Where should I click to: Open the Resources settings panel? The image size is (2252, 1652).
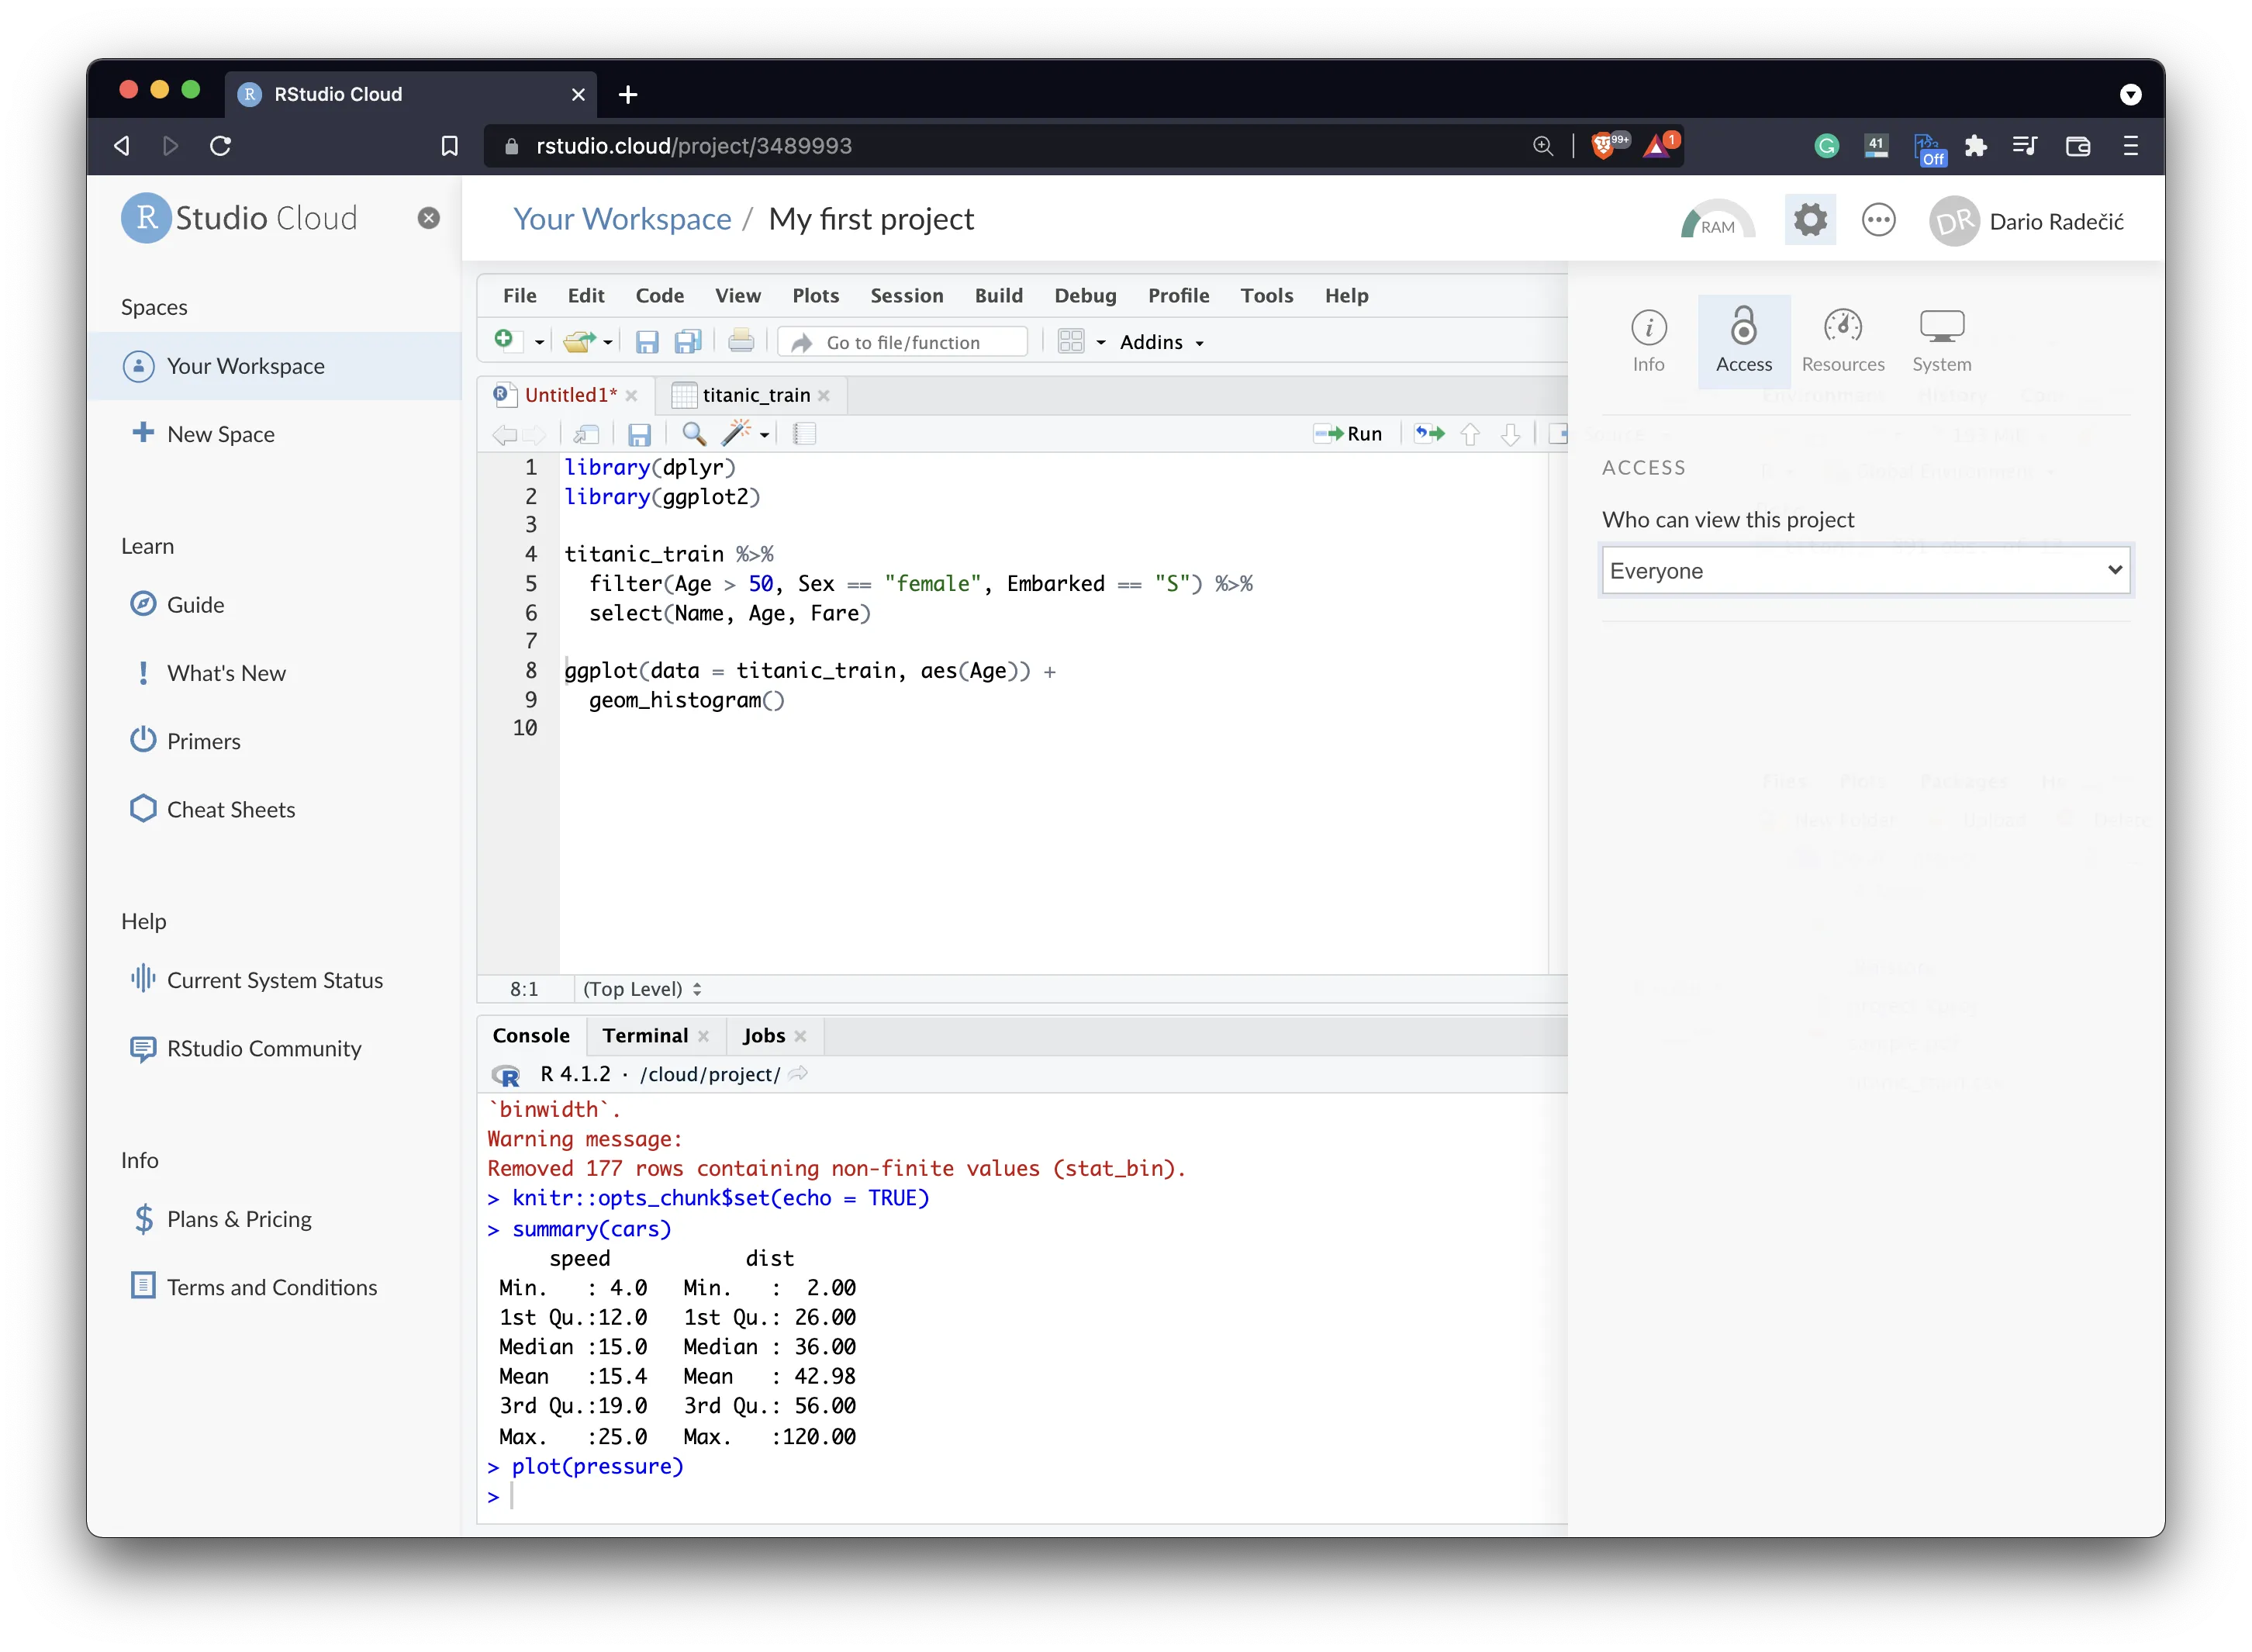1842,340
